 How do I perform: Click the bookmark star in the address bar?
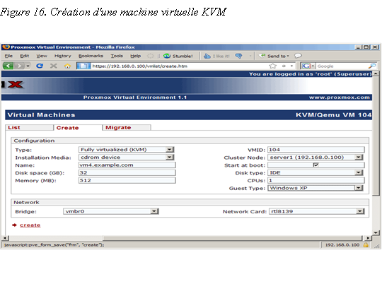click(273, 66)
